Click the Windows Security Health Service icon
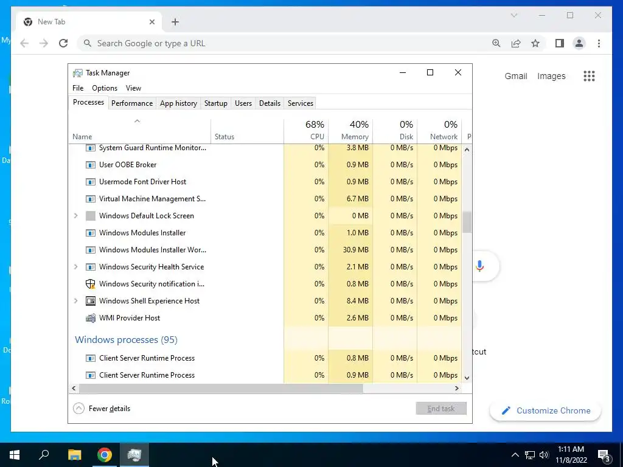The height and width of the screenshot is (467, 623). pyautogui.click(x=91, y=268)
